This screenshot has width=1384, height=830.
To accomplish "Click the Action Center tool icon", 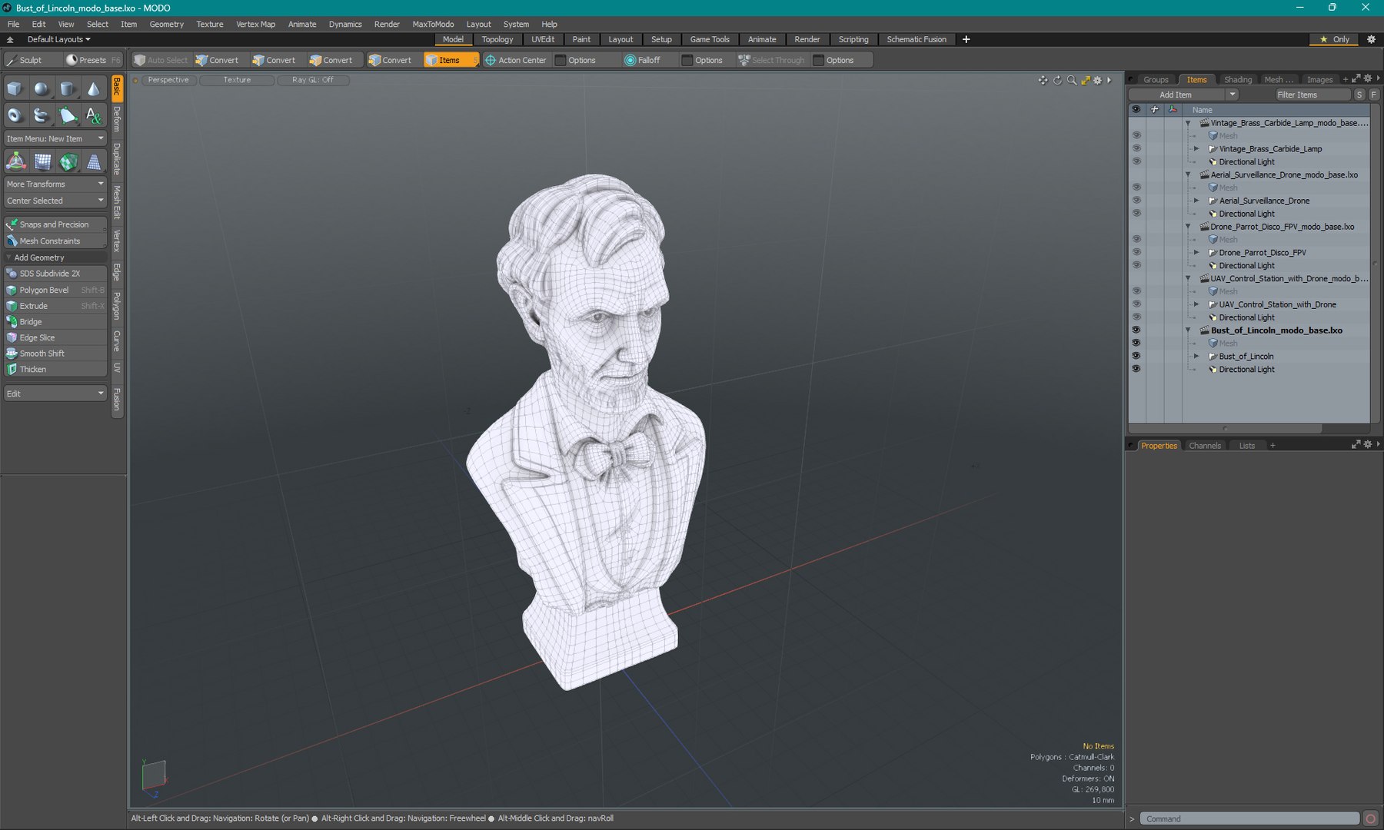I will pos(490,60).
